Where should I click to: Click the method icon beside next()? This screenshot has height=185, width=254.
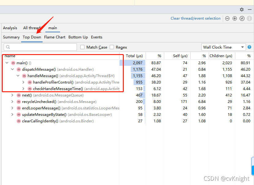point(19,95)
